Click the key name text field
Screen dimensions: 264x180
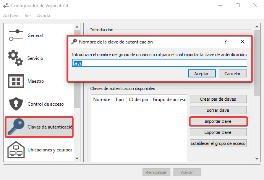coord(160,63)
